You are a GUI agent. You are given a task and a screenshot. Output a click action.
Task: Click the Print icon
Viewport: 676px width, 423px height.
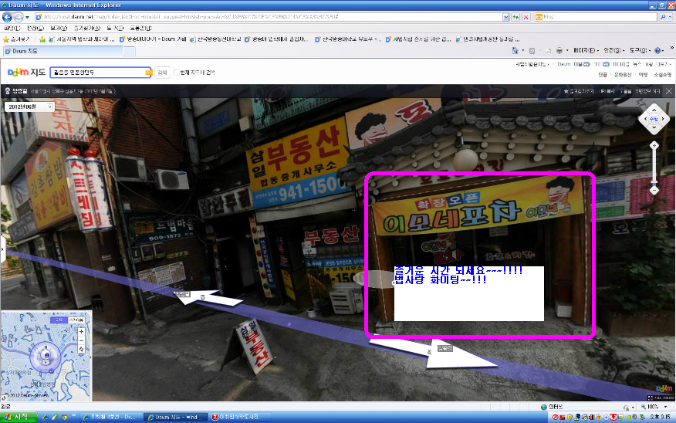(x=559, y=51)
